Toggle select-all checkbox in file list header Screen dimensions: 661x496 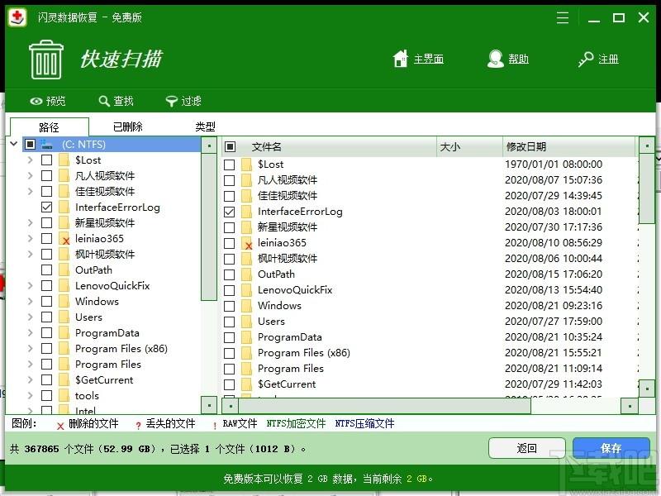(230, 147)
